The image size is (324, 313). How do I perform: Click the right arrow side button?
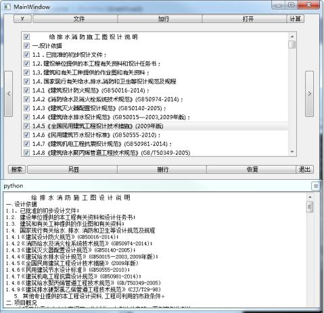coord(309,94)
